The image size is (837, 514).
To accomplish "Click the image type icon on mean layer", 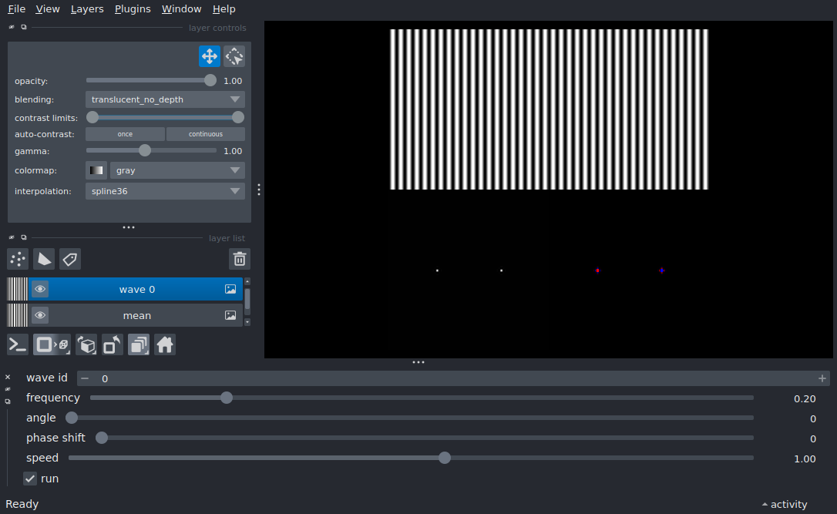I will pos(230,315).
